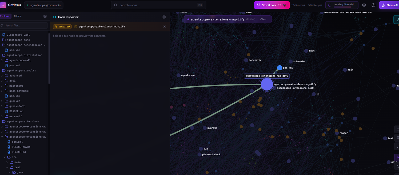Screen dimensions: 399x175
Task: Click the README_zh.md file icon
Action: [x=9, y=147]
